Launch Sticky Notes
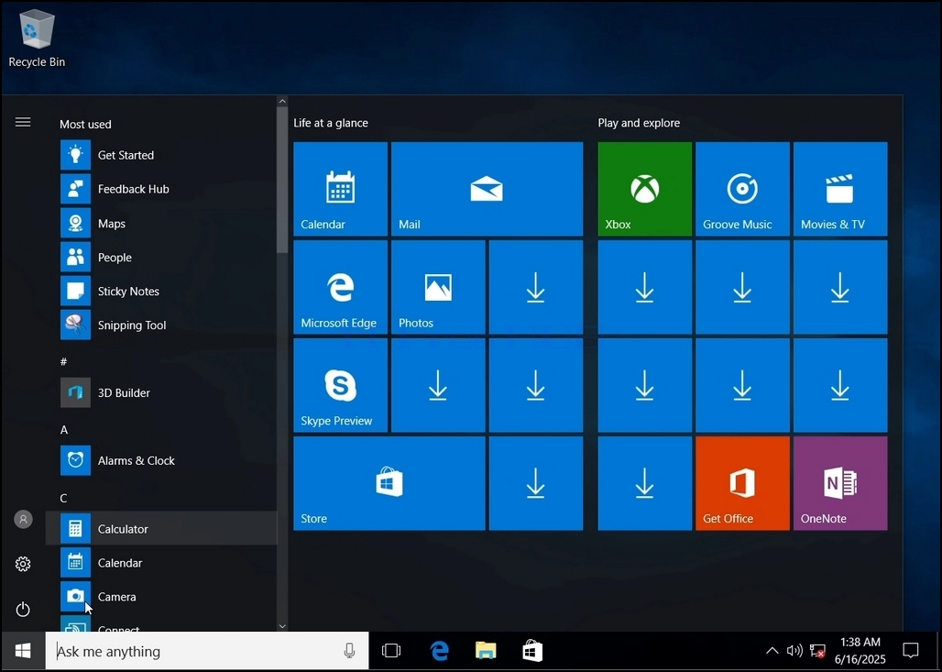 click(x=161, y=291)
